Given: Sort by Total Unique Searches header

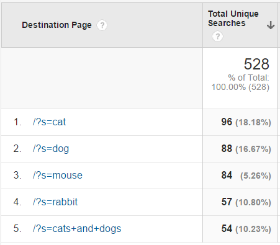Looking at the screenshot, I should coord(233,19).
